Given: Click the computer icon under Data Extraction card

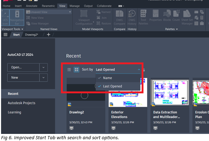Looking at the screenshot, I should coord(156,128).
